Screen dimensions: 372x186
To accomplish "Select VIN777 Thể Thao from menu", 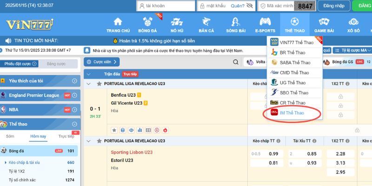I will coord(295,42).
